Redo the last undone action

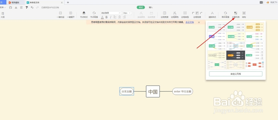37,7
